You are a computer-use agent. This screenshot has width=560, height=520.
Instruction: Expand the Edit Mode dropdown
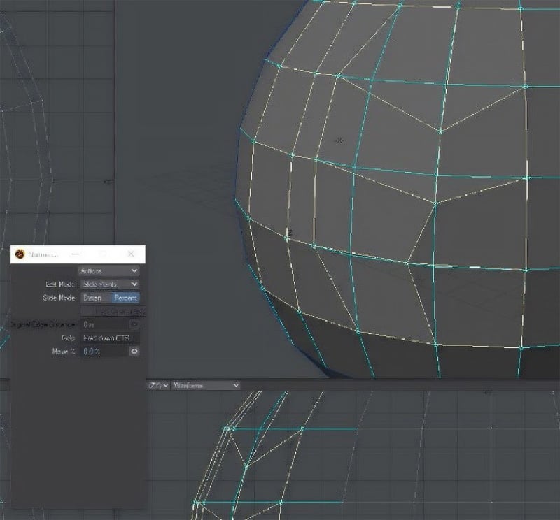pyautogui.click(x=110, y=284)
